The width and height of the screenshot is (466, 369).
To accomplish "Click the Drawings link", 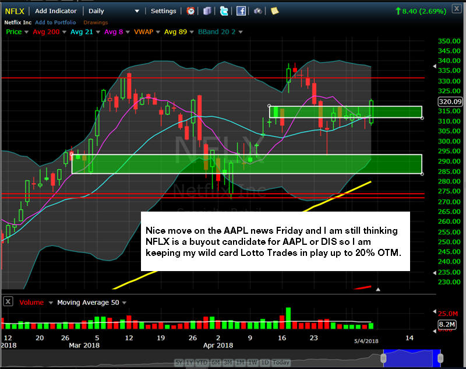I will coord(96,22).
